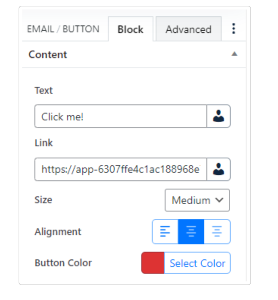Screen dimensions: 278x300
Task: Click the red Button Color swatch
Action: [x=153, y=263]
